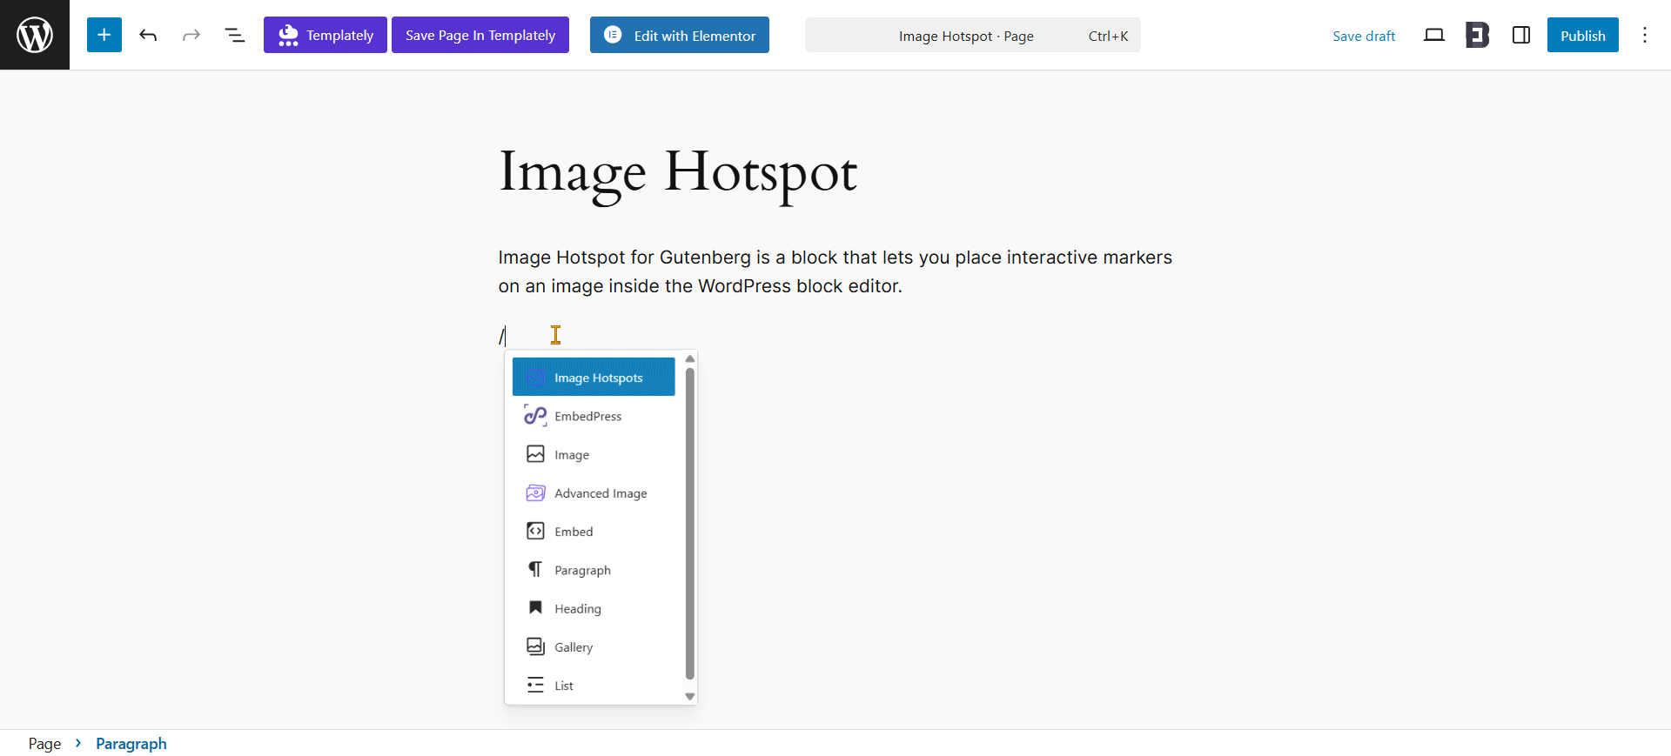Viewport: 1671px width, 756px height.
Task: Click the Image block icon
Action: click(x=535, y=454)
